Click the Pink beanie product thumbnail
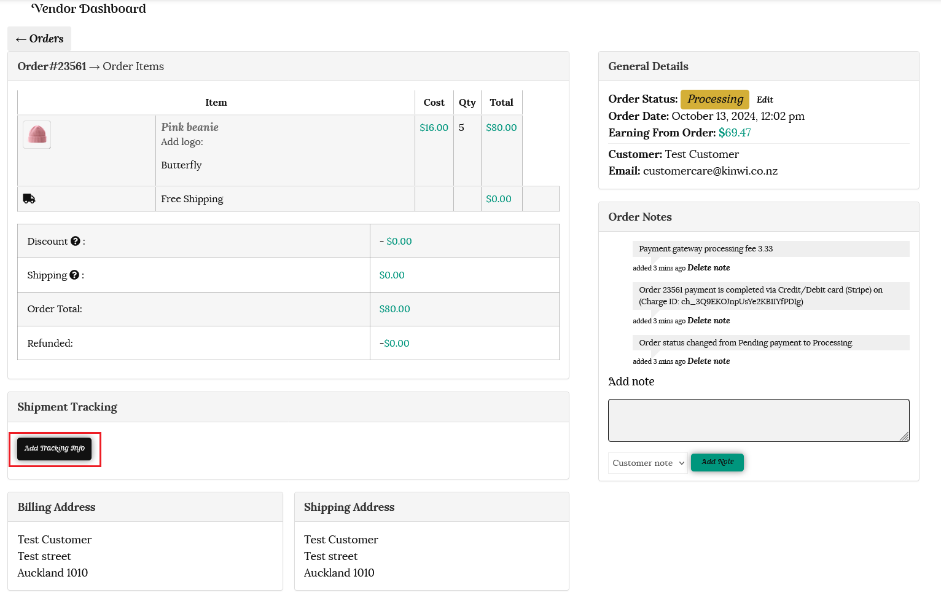This screenshot has width=941, height=595. (37, 135)
